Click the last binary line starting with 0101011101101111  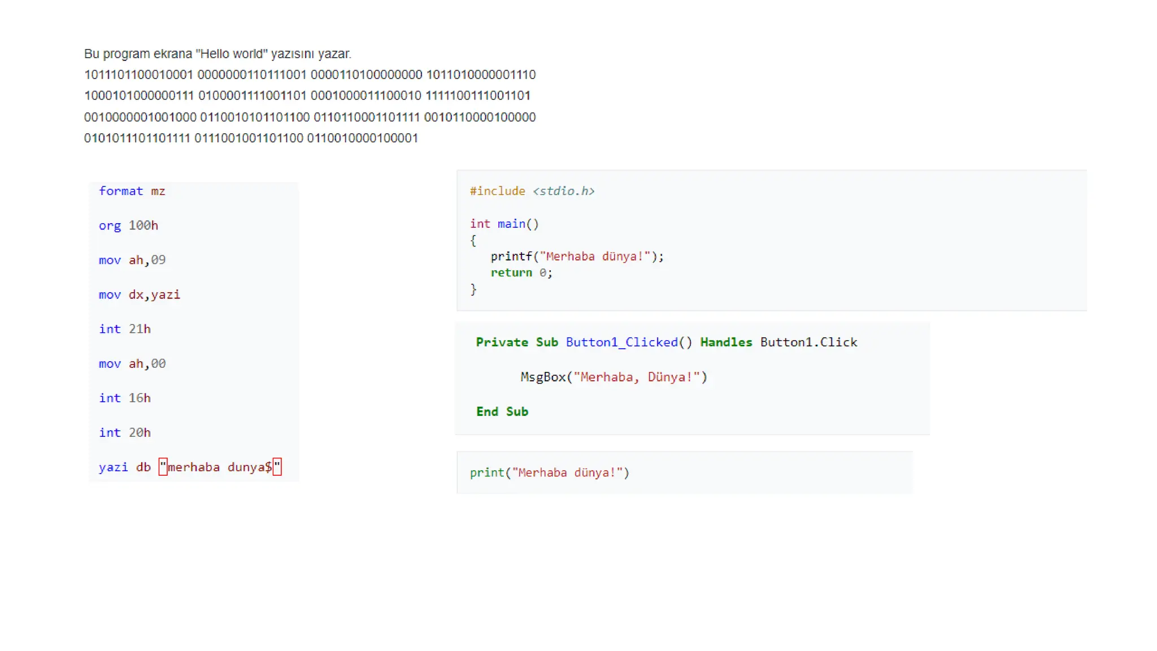coord(251,138)
